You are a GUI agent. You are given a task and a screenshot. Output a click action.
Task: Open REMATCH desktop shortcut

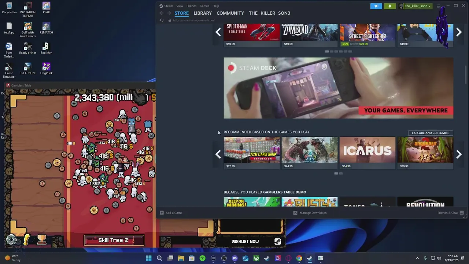pyautogui.click(x=46, y=29)
